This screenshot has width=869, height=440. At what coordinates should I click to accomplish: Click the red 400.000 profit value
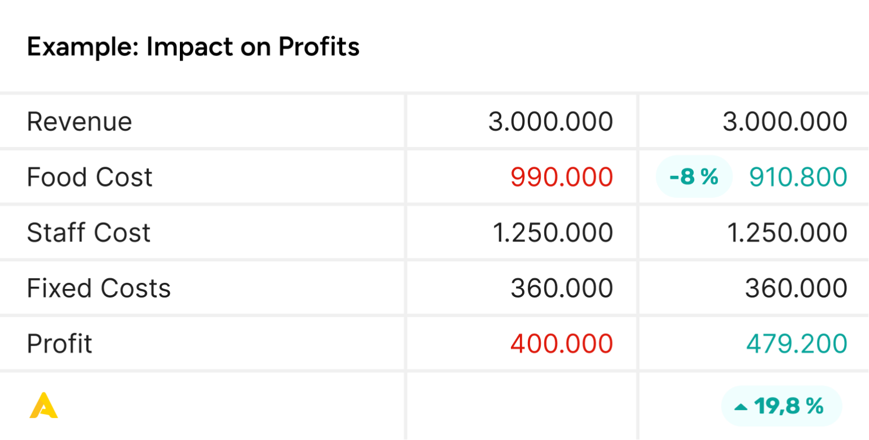[x=561, y=343]
